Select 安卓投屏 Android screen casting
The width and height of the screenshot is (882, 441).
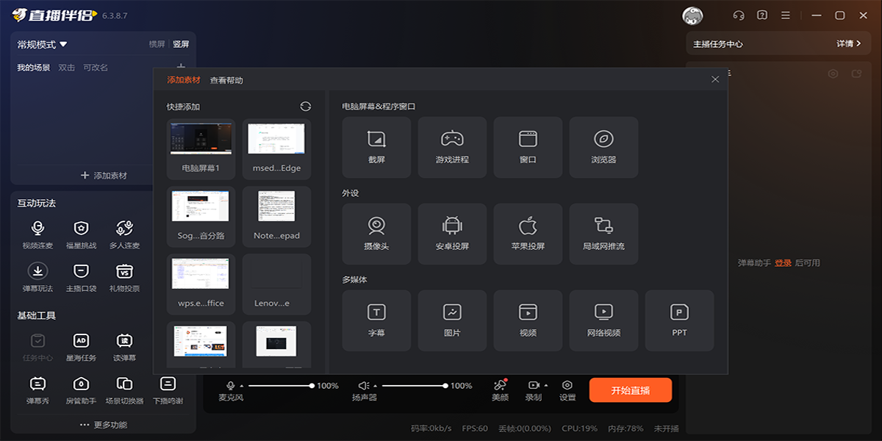tap(452, 234)
